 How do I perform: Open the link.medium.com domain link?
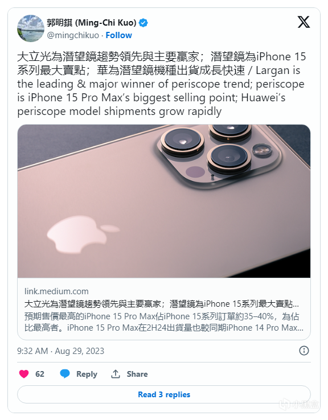point(56,291)
